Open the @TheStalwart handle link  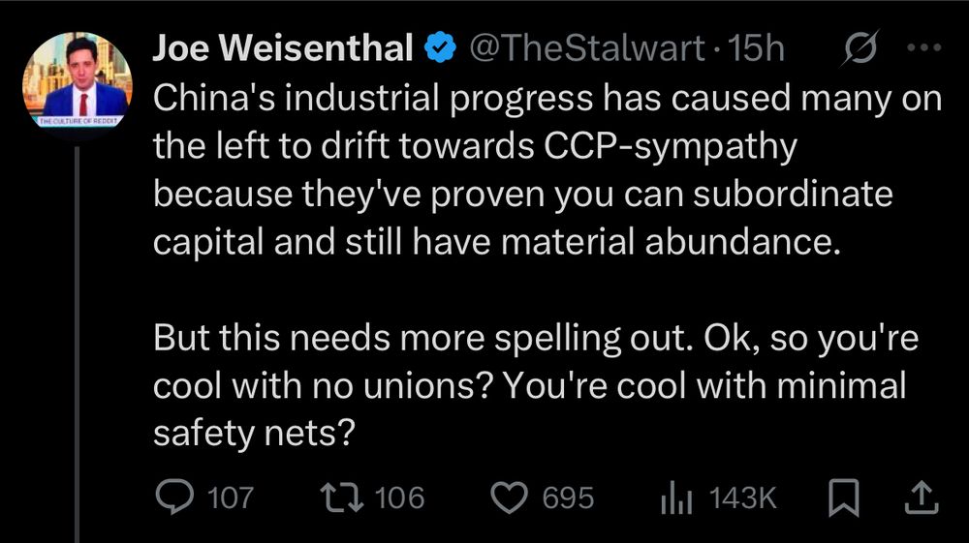pos(586,47)
